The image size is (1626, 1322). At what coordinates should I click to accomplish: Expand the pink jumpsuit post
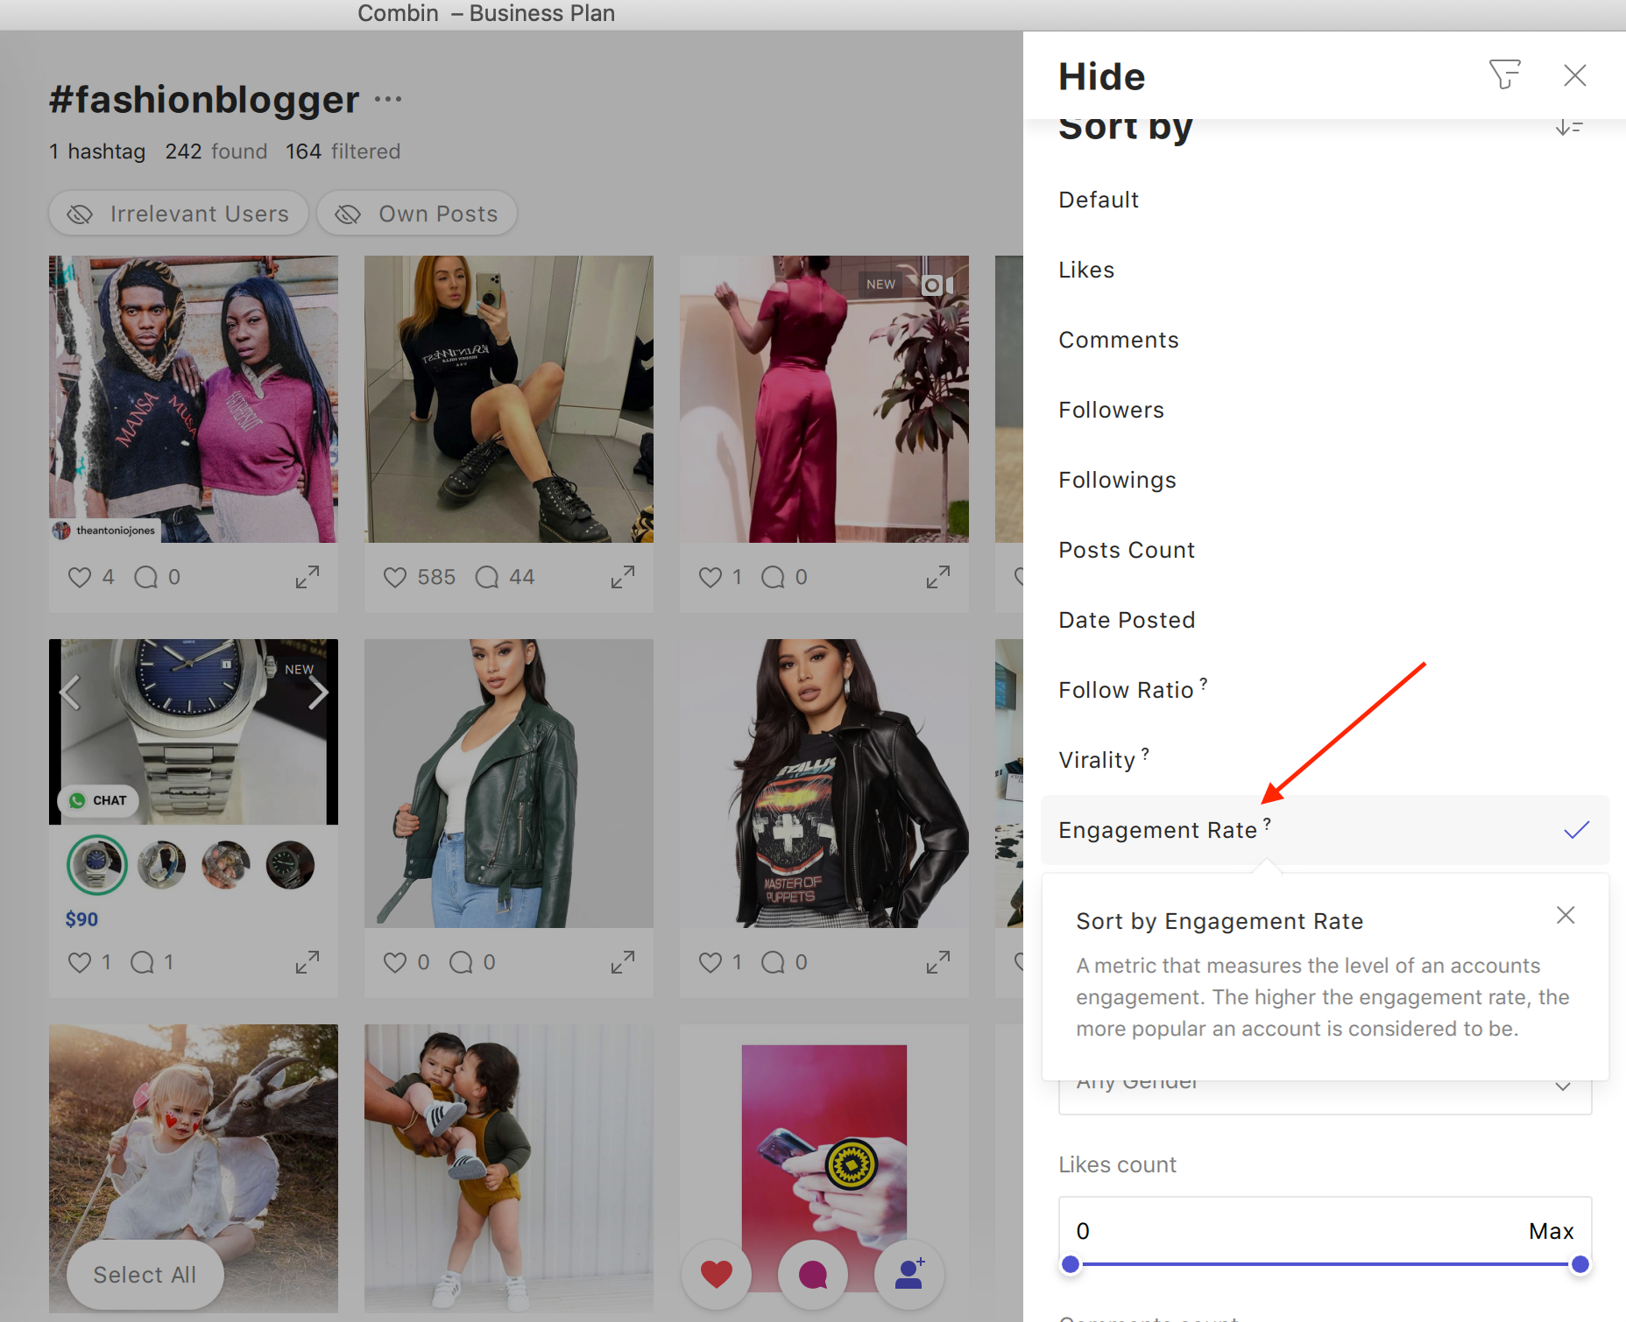click(938, 577)
